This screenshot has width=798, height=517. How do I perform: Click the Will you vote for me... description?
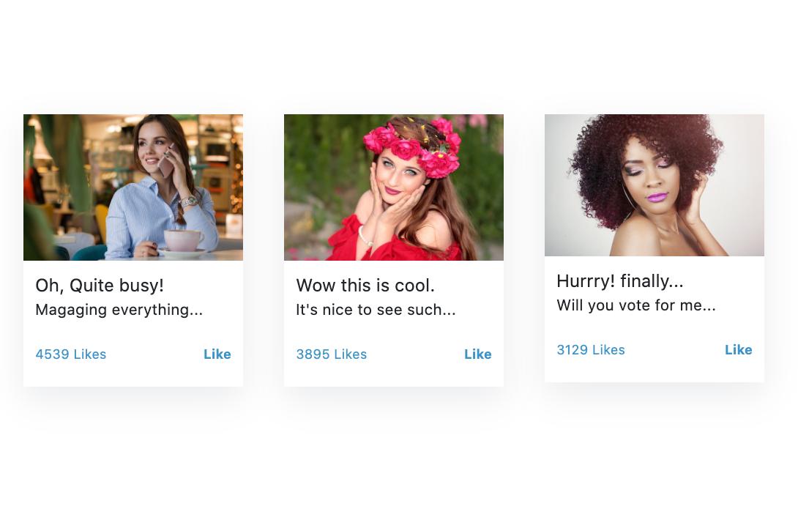(636, 305)
